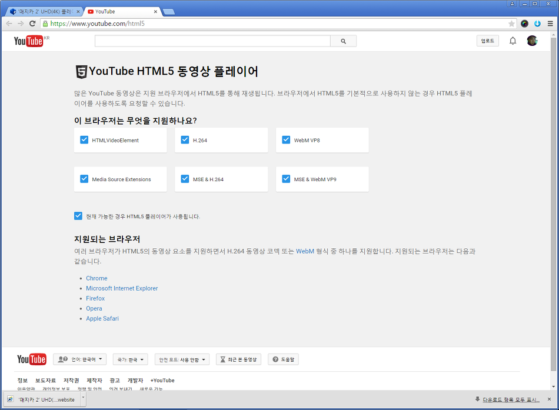Image resolution: width=559 pixels, height=410 pixels.
Task: Toggle the H.264 checkbox
Action: 185,140
